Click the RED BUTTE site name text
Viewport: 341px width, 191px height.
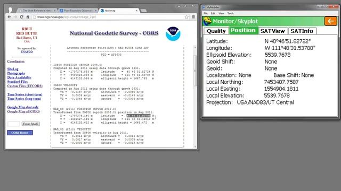(27, 33)
